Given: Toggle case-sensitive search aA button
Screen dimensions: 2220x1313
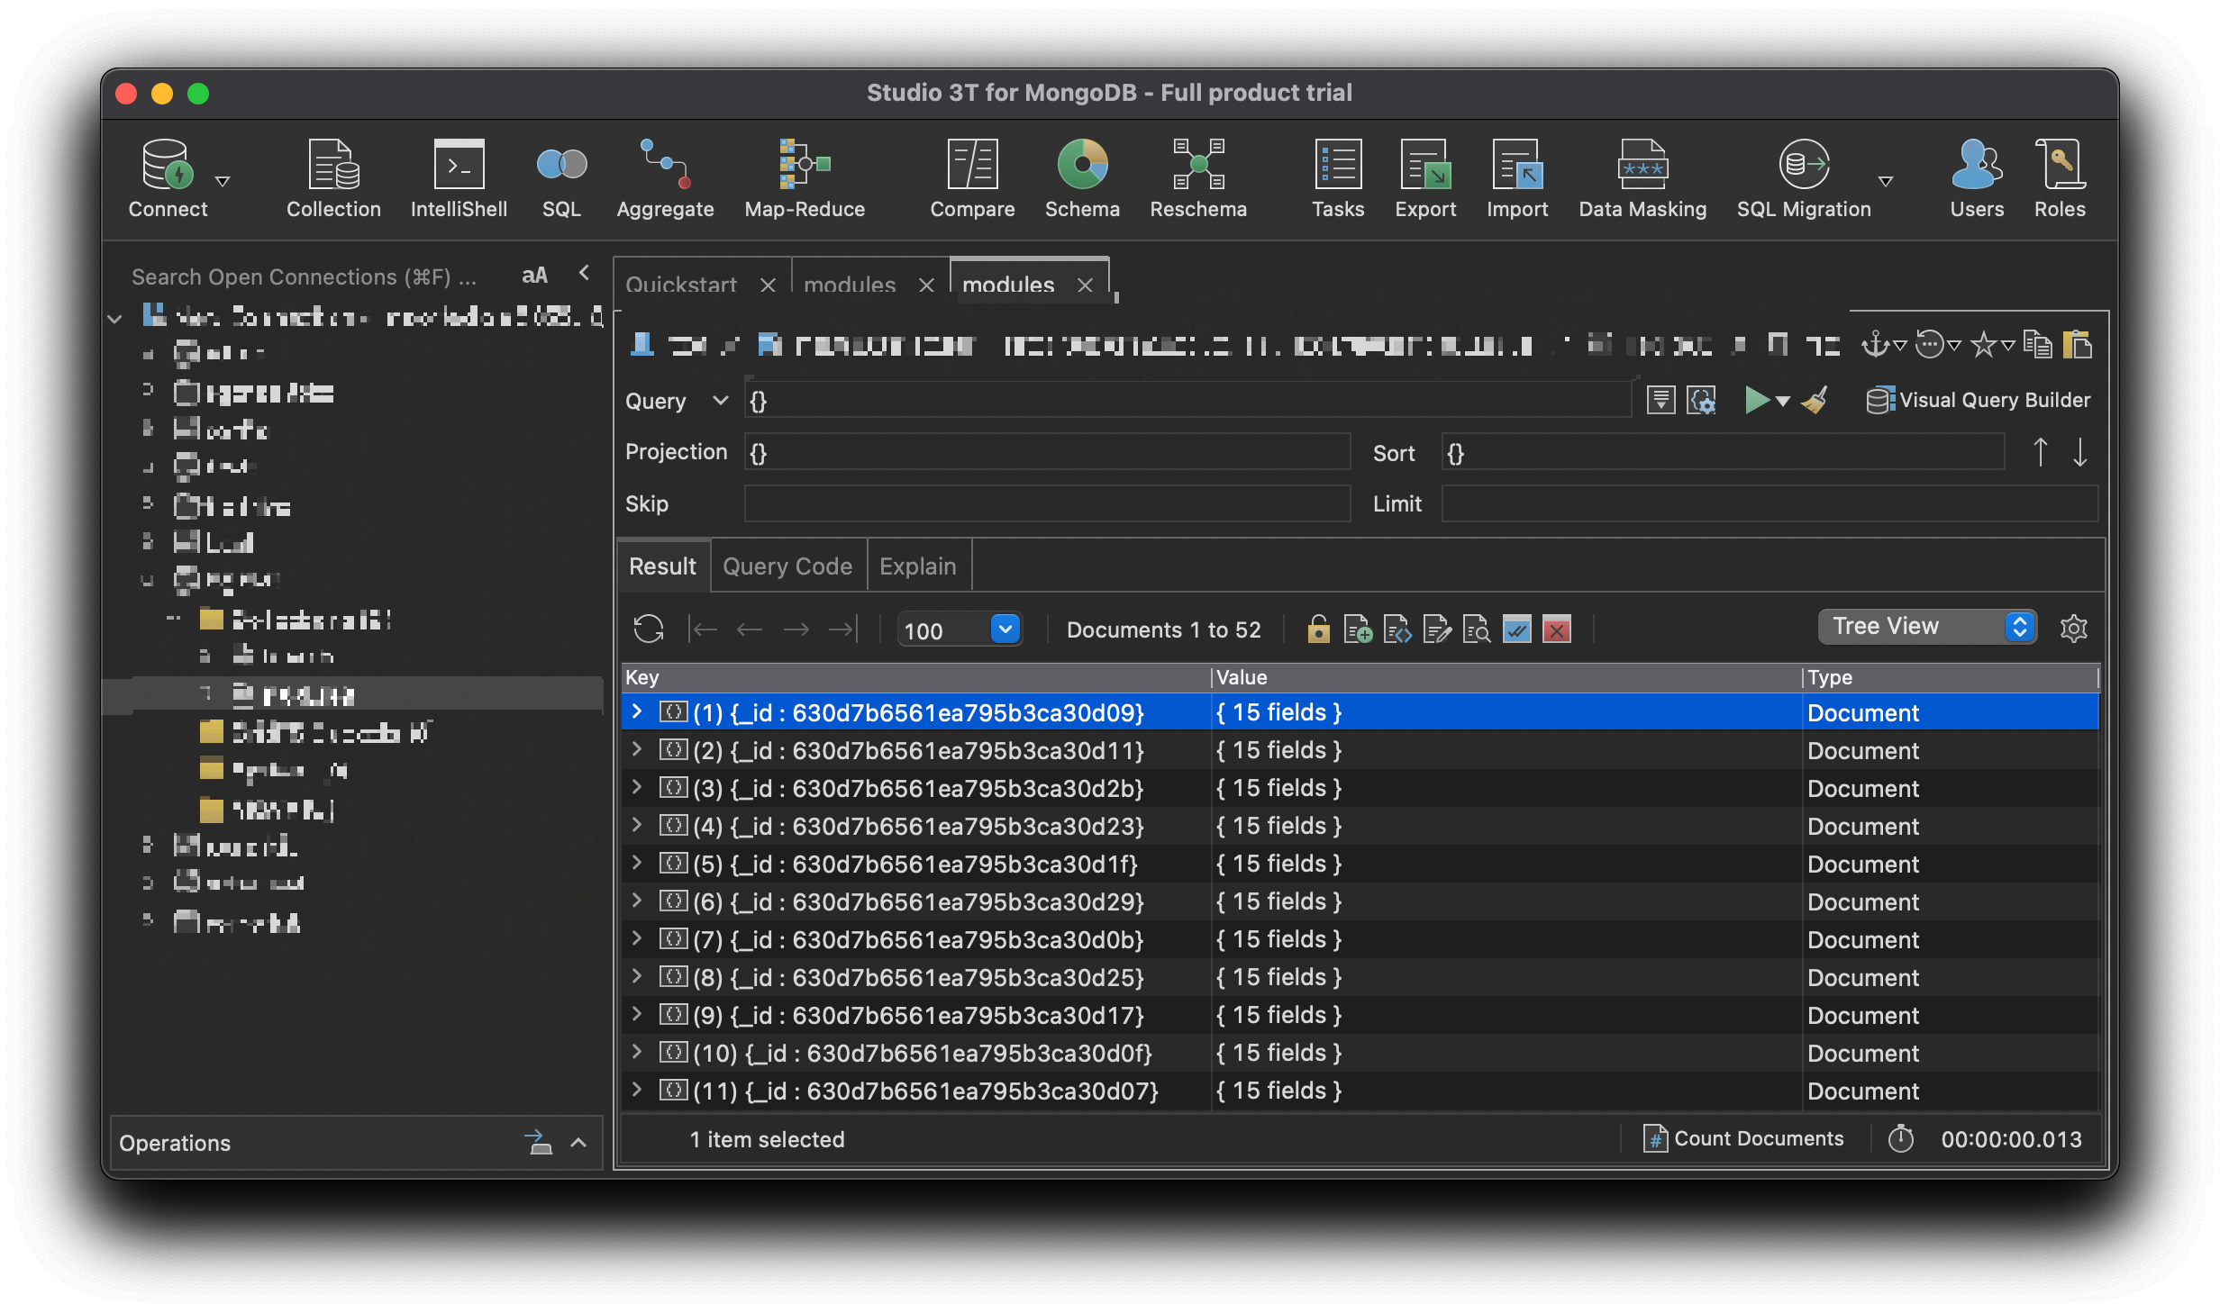Looking at the screenshot, I should 534,276.
